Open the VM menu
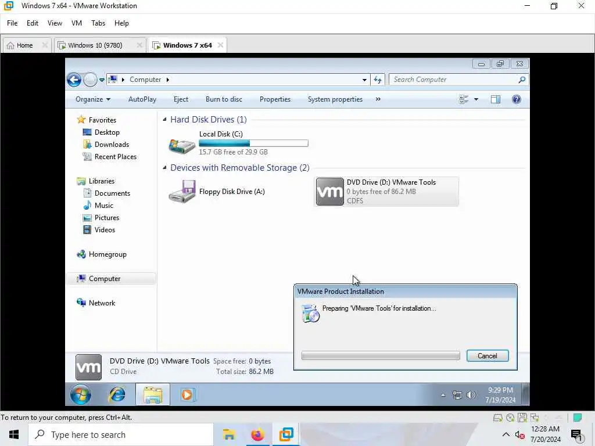The image size is (595, 446). (x=77, y=23)
